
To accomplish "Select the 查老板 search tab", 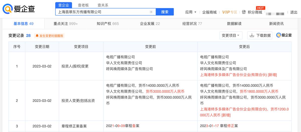I will (x=83, y=5).
